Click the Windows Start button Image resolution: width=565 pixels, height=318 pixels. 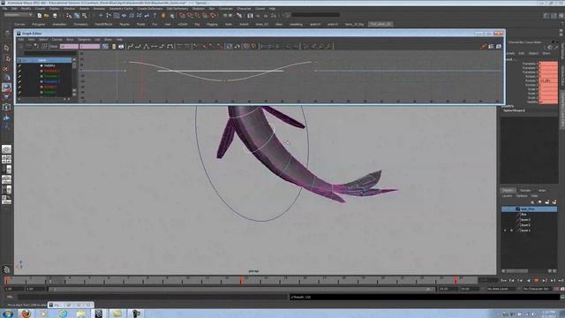tap(7, 314)
